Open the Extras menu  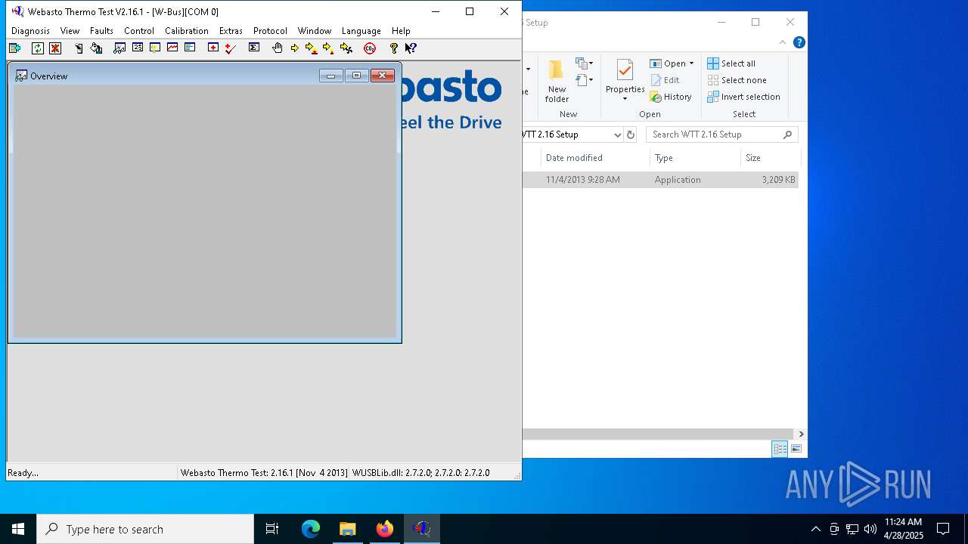pyautogui.click(x=231, y=31)
